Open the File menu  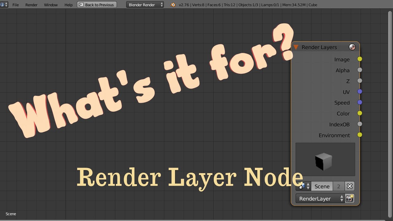pos(15,5)
